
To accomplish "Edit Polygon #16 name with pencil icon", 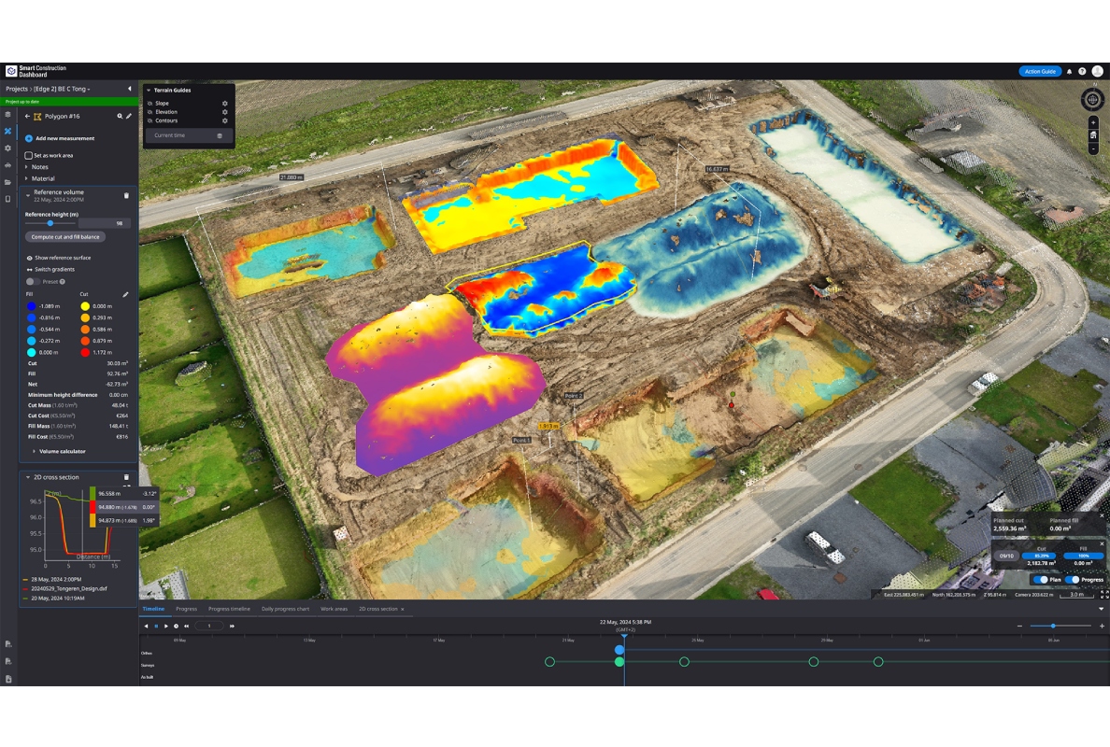I will tap(129, 116).
